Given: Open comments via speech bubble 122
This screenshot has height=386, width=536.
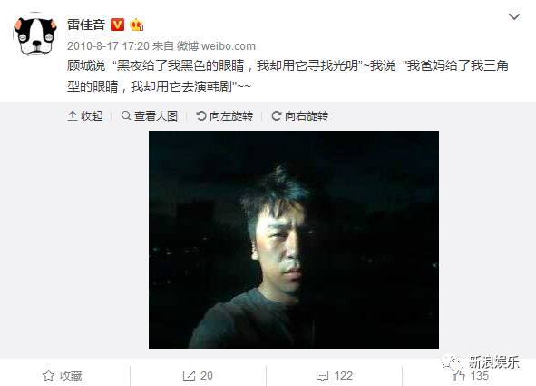Looking at the screenshot, I should point(335,376).
